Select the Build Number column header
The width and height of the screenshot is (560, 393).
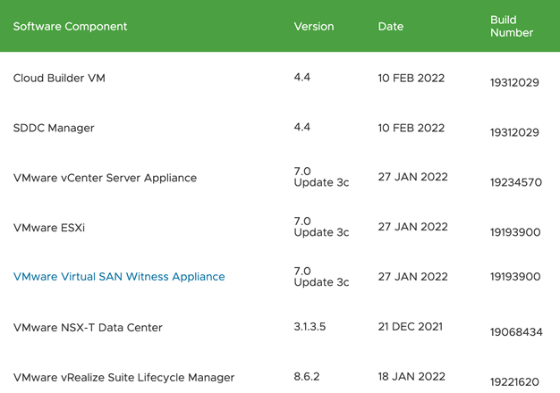pos(512,26)
